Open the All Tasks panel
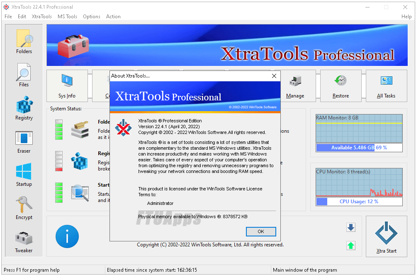The image size is (416, 275). (386, 86)
